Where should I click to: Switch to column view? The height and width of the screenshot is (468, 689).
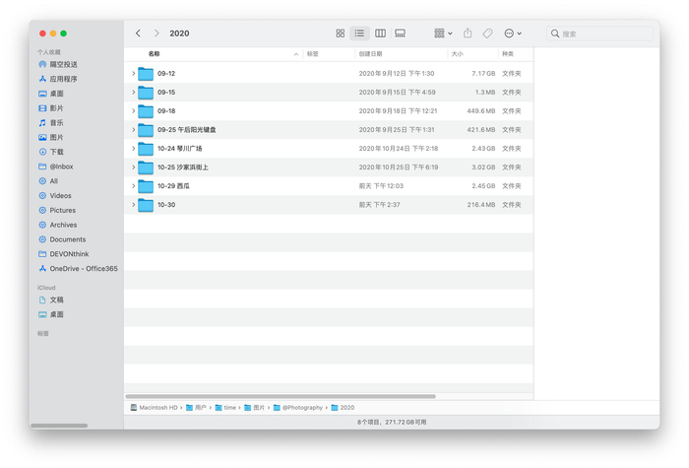[381, 33]
